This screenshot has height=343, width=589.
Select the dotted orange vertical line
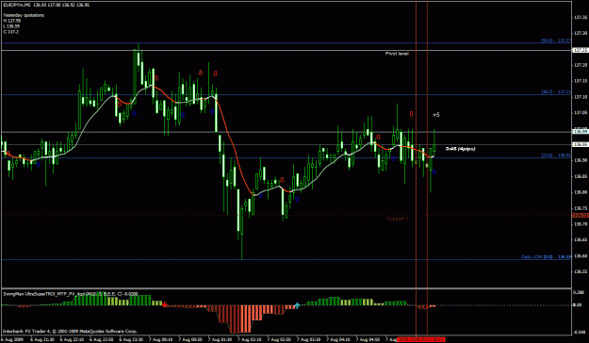click(x=428, y=169)
